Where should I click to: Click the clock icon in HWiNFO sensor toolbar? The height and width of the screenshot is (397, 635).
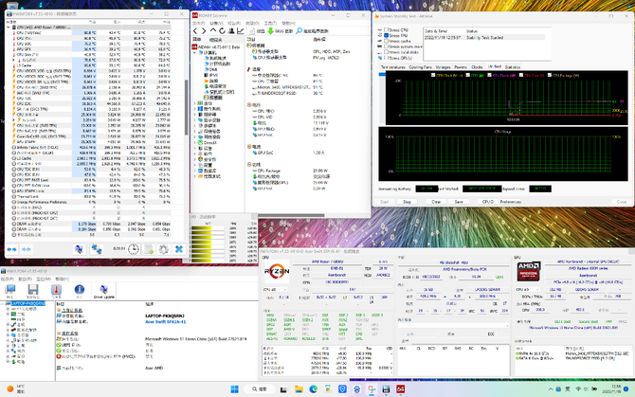tap(136, 249)
